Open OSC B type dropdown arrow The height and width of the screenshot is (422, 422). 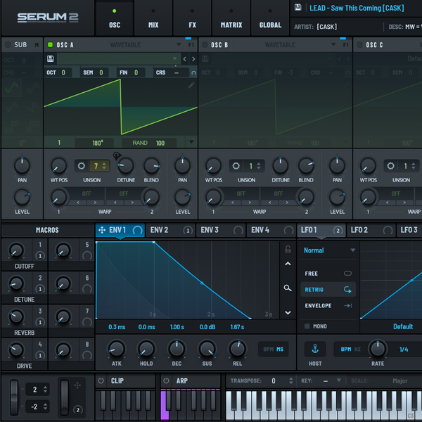[333, 45]
